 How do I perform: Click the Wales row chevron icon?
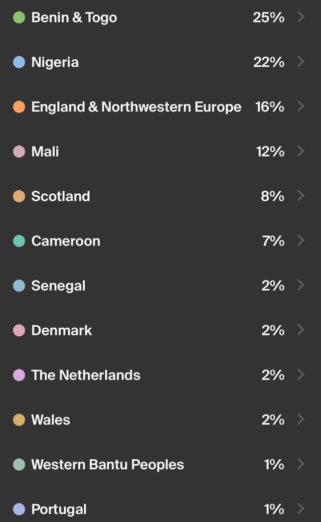click(x=301, y=419)
